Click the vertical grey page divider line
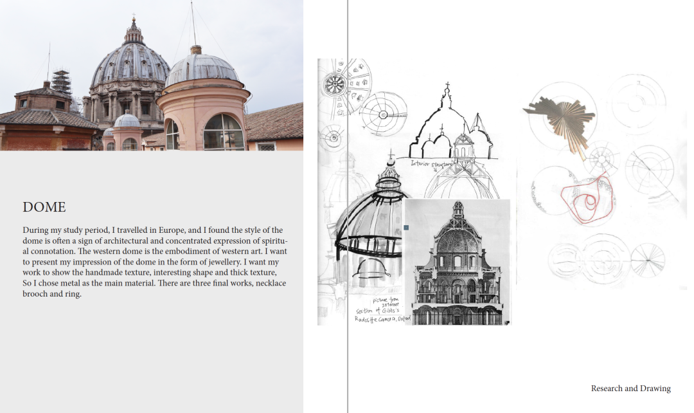Viewport: 694px width, 413px height. (348, 206)
